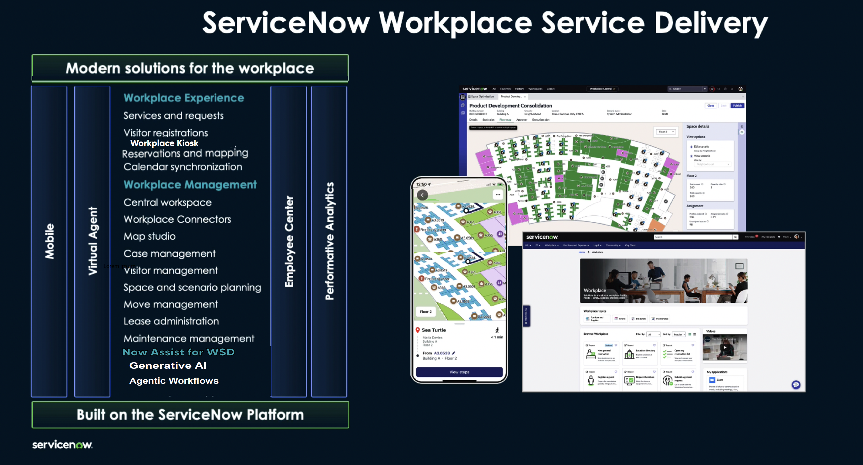The image size is (863, 465).
Task: Tap the Floor 2 button on the phone map
Action: pos(426,312)
